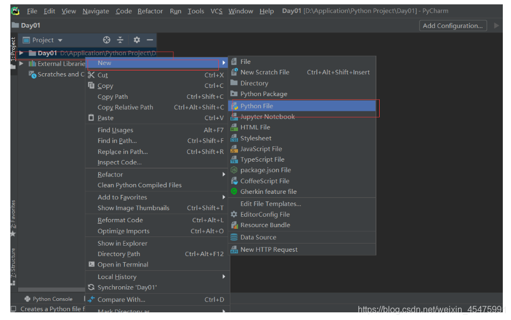Viewport: 511px width, 320px height.
Task: Click Day01 breadcrumb in navigation bar
Action: pyautogui.click(x=26, y=25)
